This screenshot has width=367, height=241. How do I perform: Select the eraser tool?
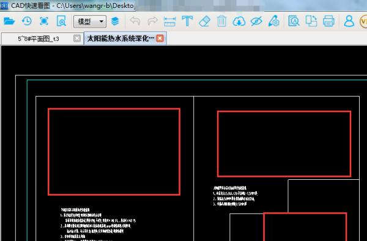click(x=204, y=21)
